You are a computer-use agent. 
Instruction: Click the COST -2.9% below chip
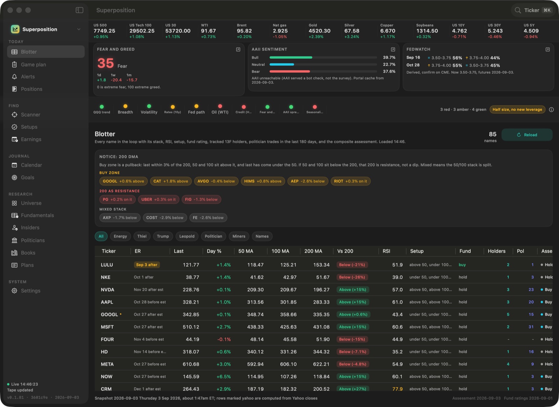point(165,218)
